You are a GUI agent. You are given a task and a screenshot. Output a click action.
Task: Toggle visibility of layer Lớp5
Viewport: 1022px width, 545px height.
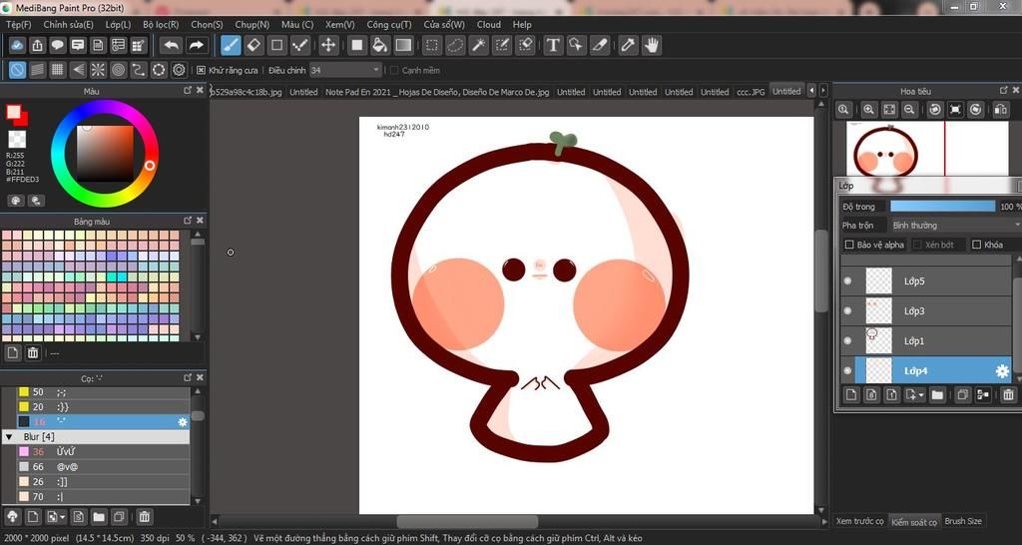click(x=847, y=280)
